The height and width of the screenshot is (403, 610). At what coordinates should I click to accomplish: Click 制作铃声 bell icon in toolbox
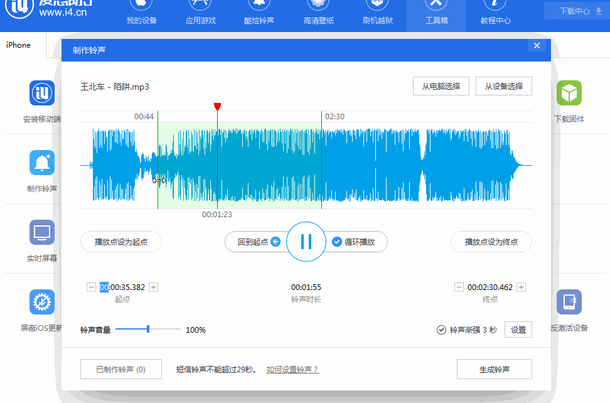(x=42, y=163)
